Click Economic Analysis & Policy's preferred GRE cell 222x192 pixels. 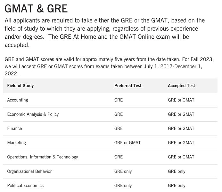pos(119,114)
